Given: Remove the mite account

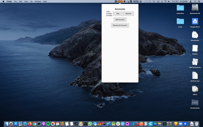Looking at the screenshot, I should pyautogui.click(x=128, y=14).
